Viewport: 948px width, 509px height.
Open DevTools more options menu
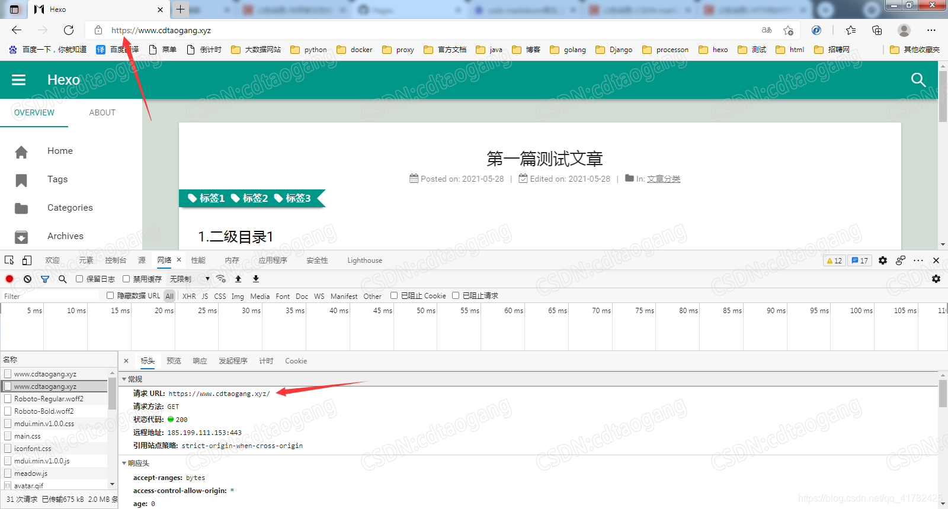pos(918,260)
